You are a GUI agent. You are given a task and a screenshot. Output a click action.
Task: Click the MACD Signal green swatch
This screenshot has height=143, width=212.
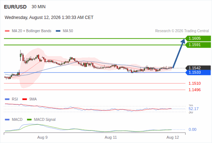coord(29,120)
